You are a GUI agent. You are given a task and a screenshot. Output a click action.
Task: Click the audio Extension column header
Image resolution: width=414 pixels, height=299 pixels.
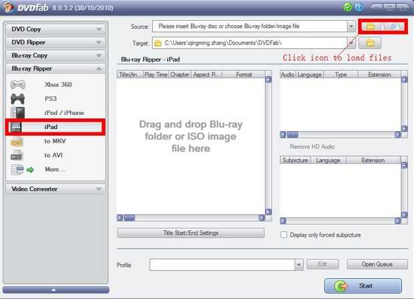click(379, 75)
